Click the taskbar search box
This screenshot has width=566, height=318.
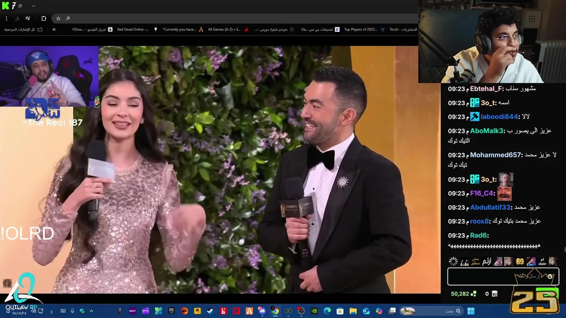[432, 311]
